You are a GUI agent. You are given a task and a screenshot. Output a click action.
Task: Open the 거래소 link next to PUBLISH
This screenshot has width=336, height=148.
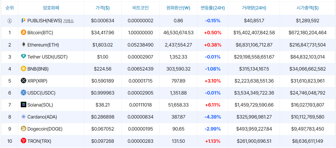[x=68, y=21]
